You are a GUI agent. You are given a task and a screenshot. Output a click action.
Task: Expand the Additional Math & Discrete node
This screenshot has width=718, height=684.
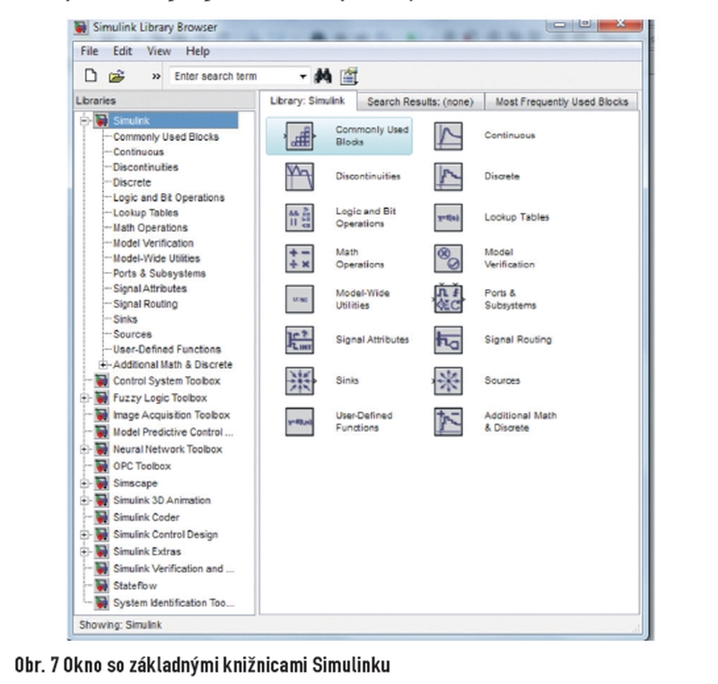coord(103,364)
